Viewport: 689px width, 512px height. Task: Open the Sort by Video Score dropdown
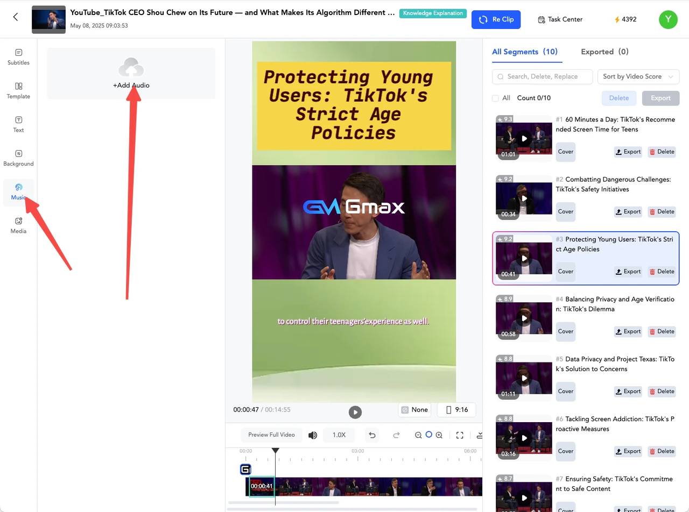tap(638, 76)
